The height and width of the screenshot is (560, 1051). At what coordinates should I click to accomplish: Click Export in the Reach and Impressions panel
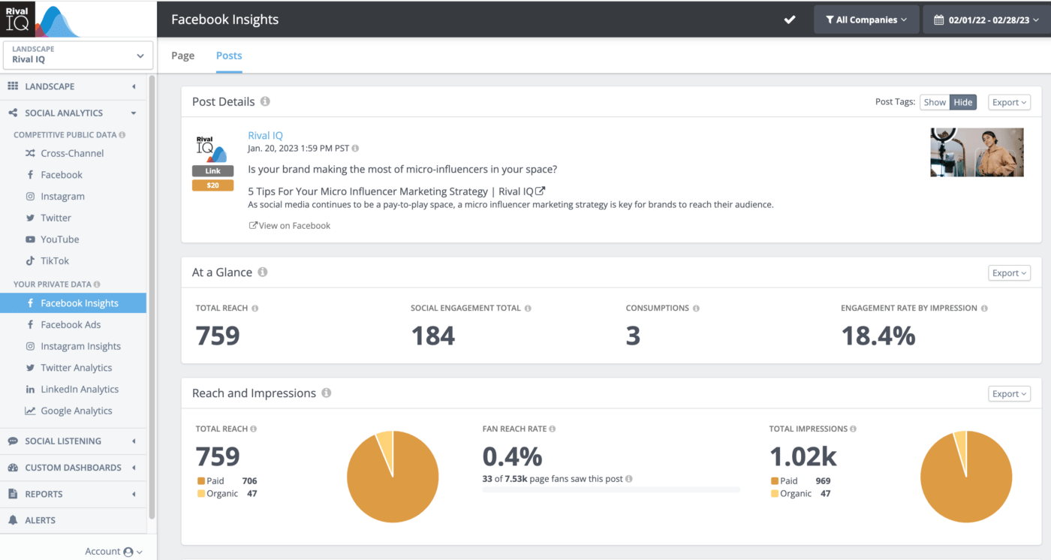click(x=1009, y=393)
